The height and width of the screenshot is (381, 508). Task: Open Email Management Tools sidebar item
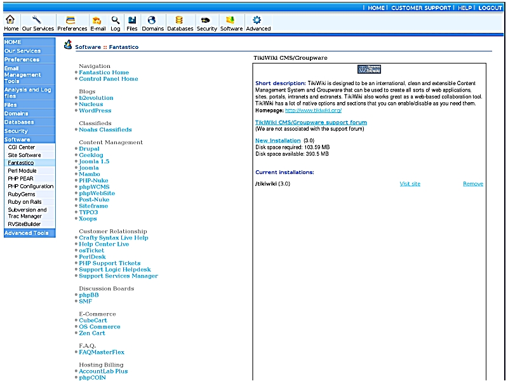29,75
